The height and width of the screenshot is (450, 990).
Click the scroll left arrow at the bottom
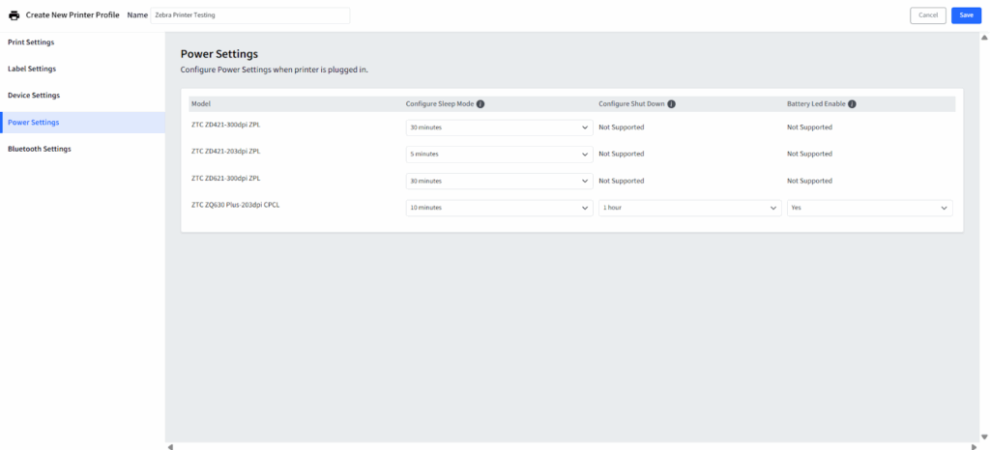tap(171, 446)
